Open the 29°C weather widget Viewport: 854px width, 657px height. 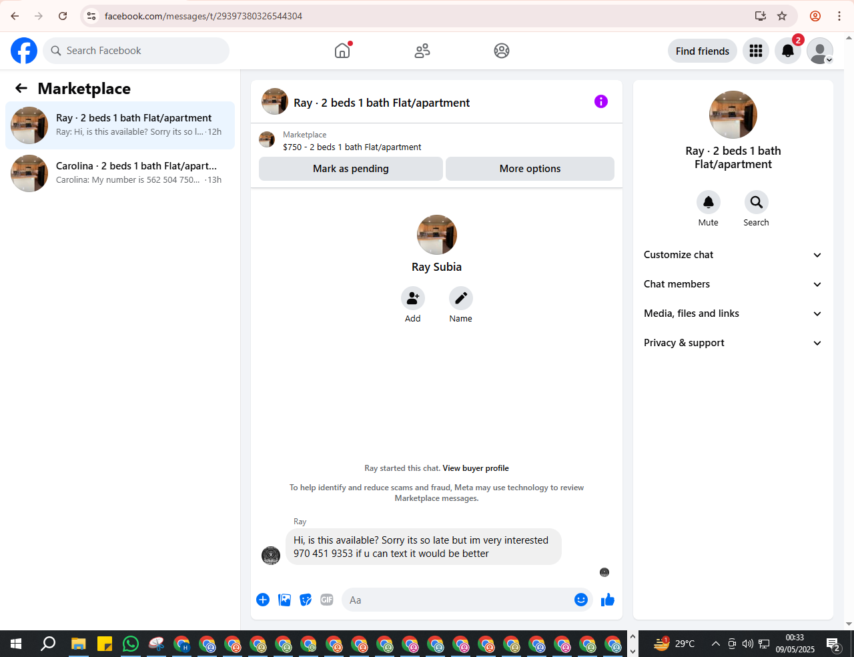(x=675, y=644)
